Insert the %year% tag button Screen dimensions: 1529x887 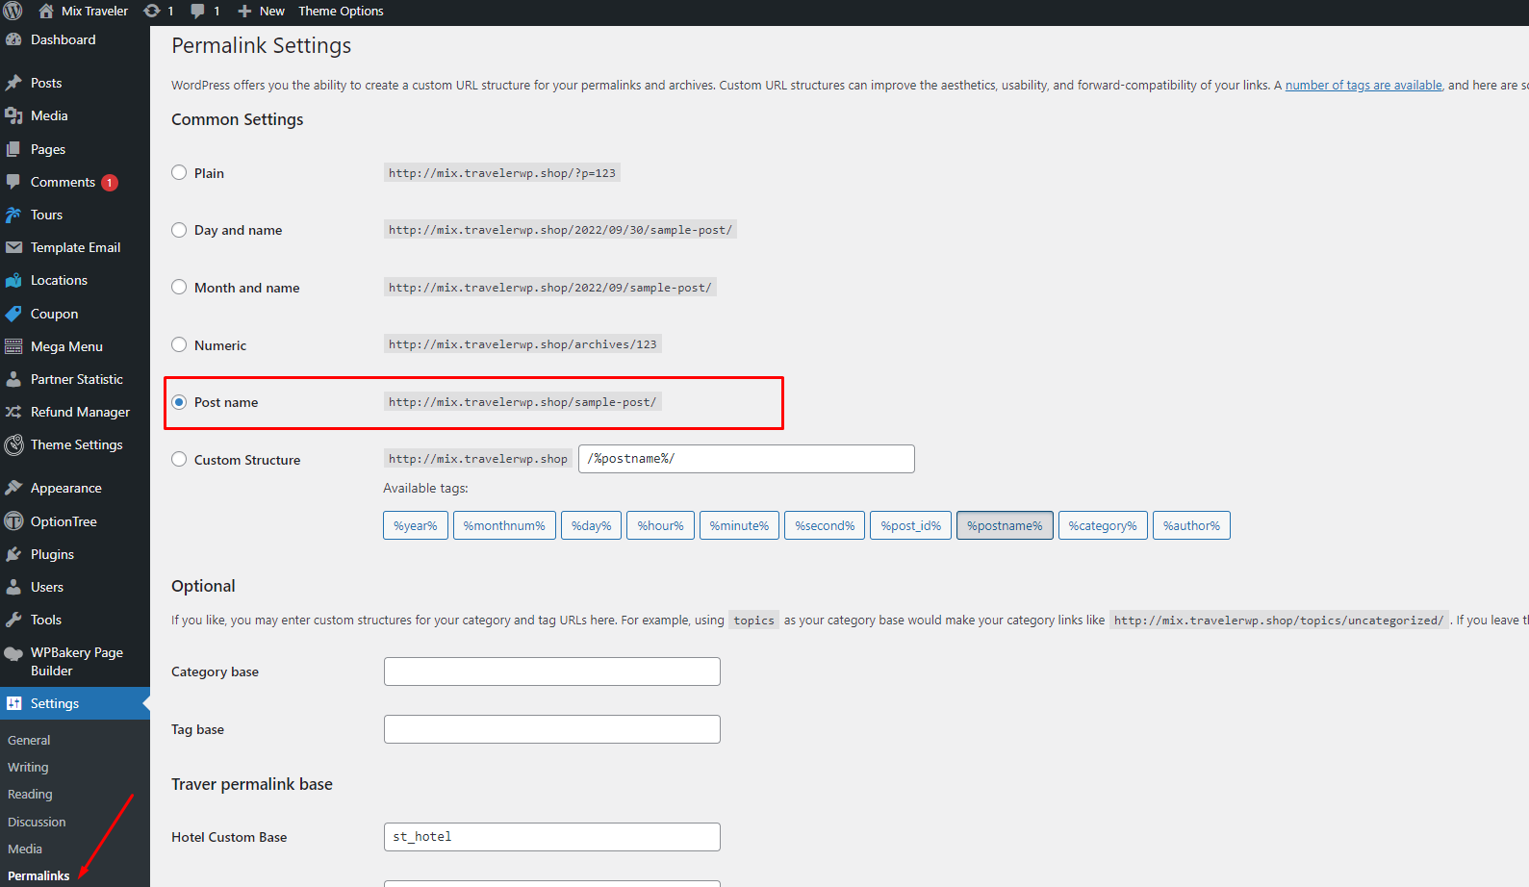click(416, 525)
